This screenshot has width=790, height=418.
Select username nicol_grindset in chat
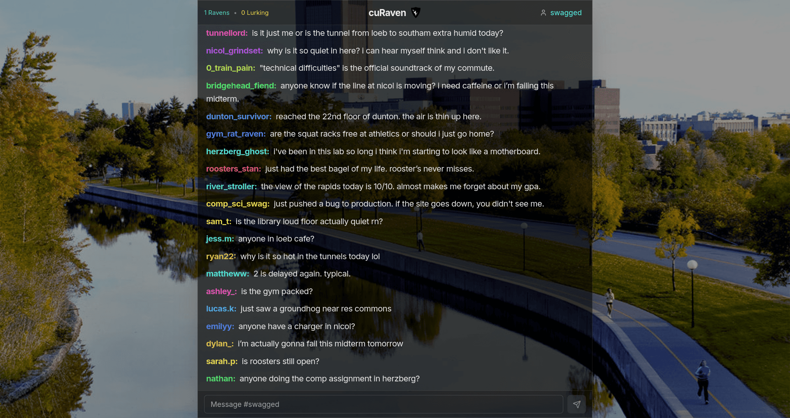click(235, 51)
